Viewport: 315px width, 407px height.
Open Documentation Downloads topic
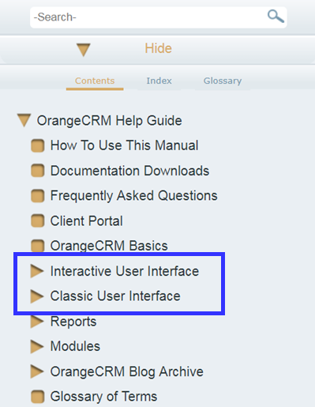(129, 171)
